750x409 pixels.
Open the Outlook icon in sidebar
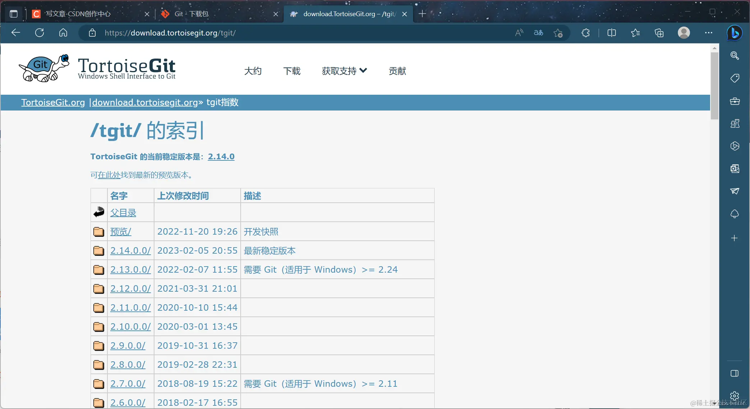pyautogui.click(x=735, y=169)
